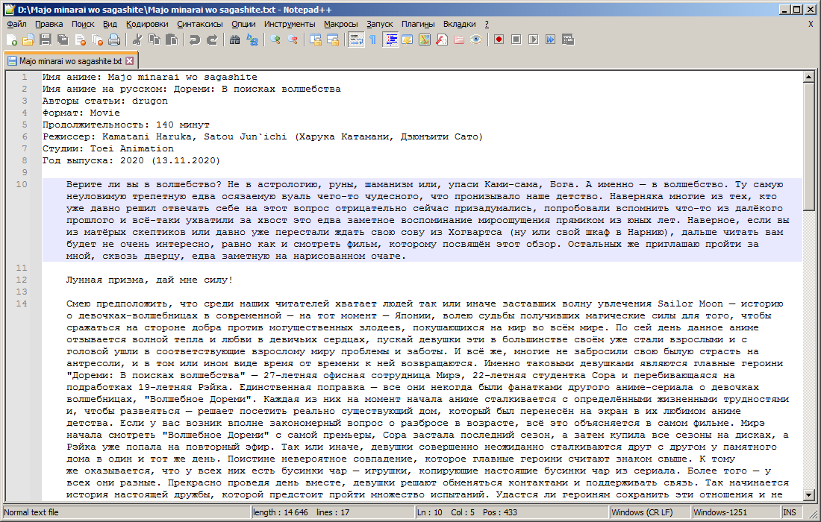Toggle show all characters paragraph icon
Image resolution: width=821 pixels, height=522 pixels.
(371, 40)
